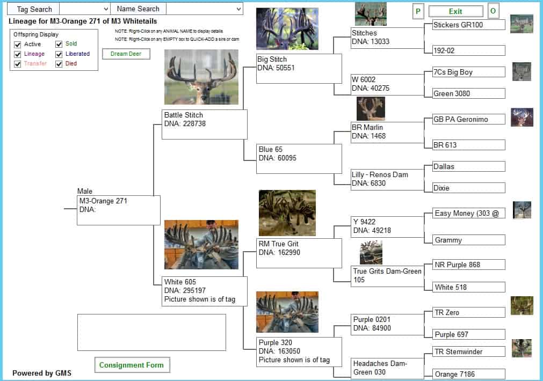Click the RM True Grit antler photo
Viewport: 543px width, 381px height.
287,213
